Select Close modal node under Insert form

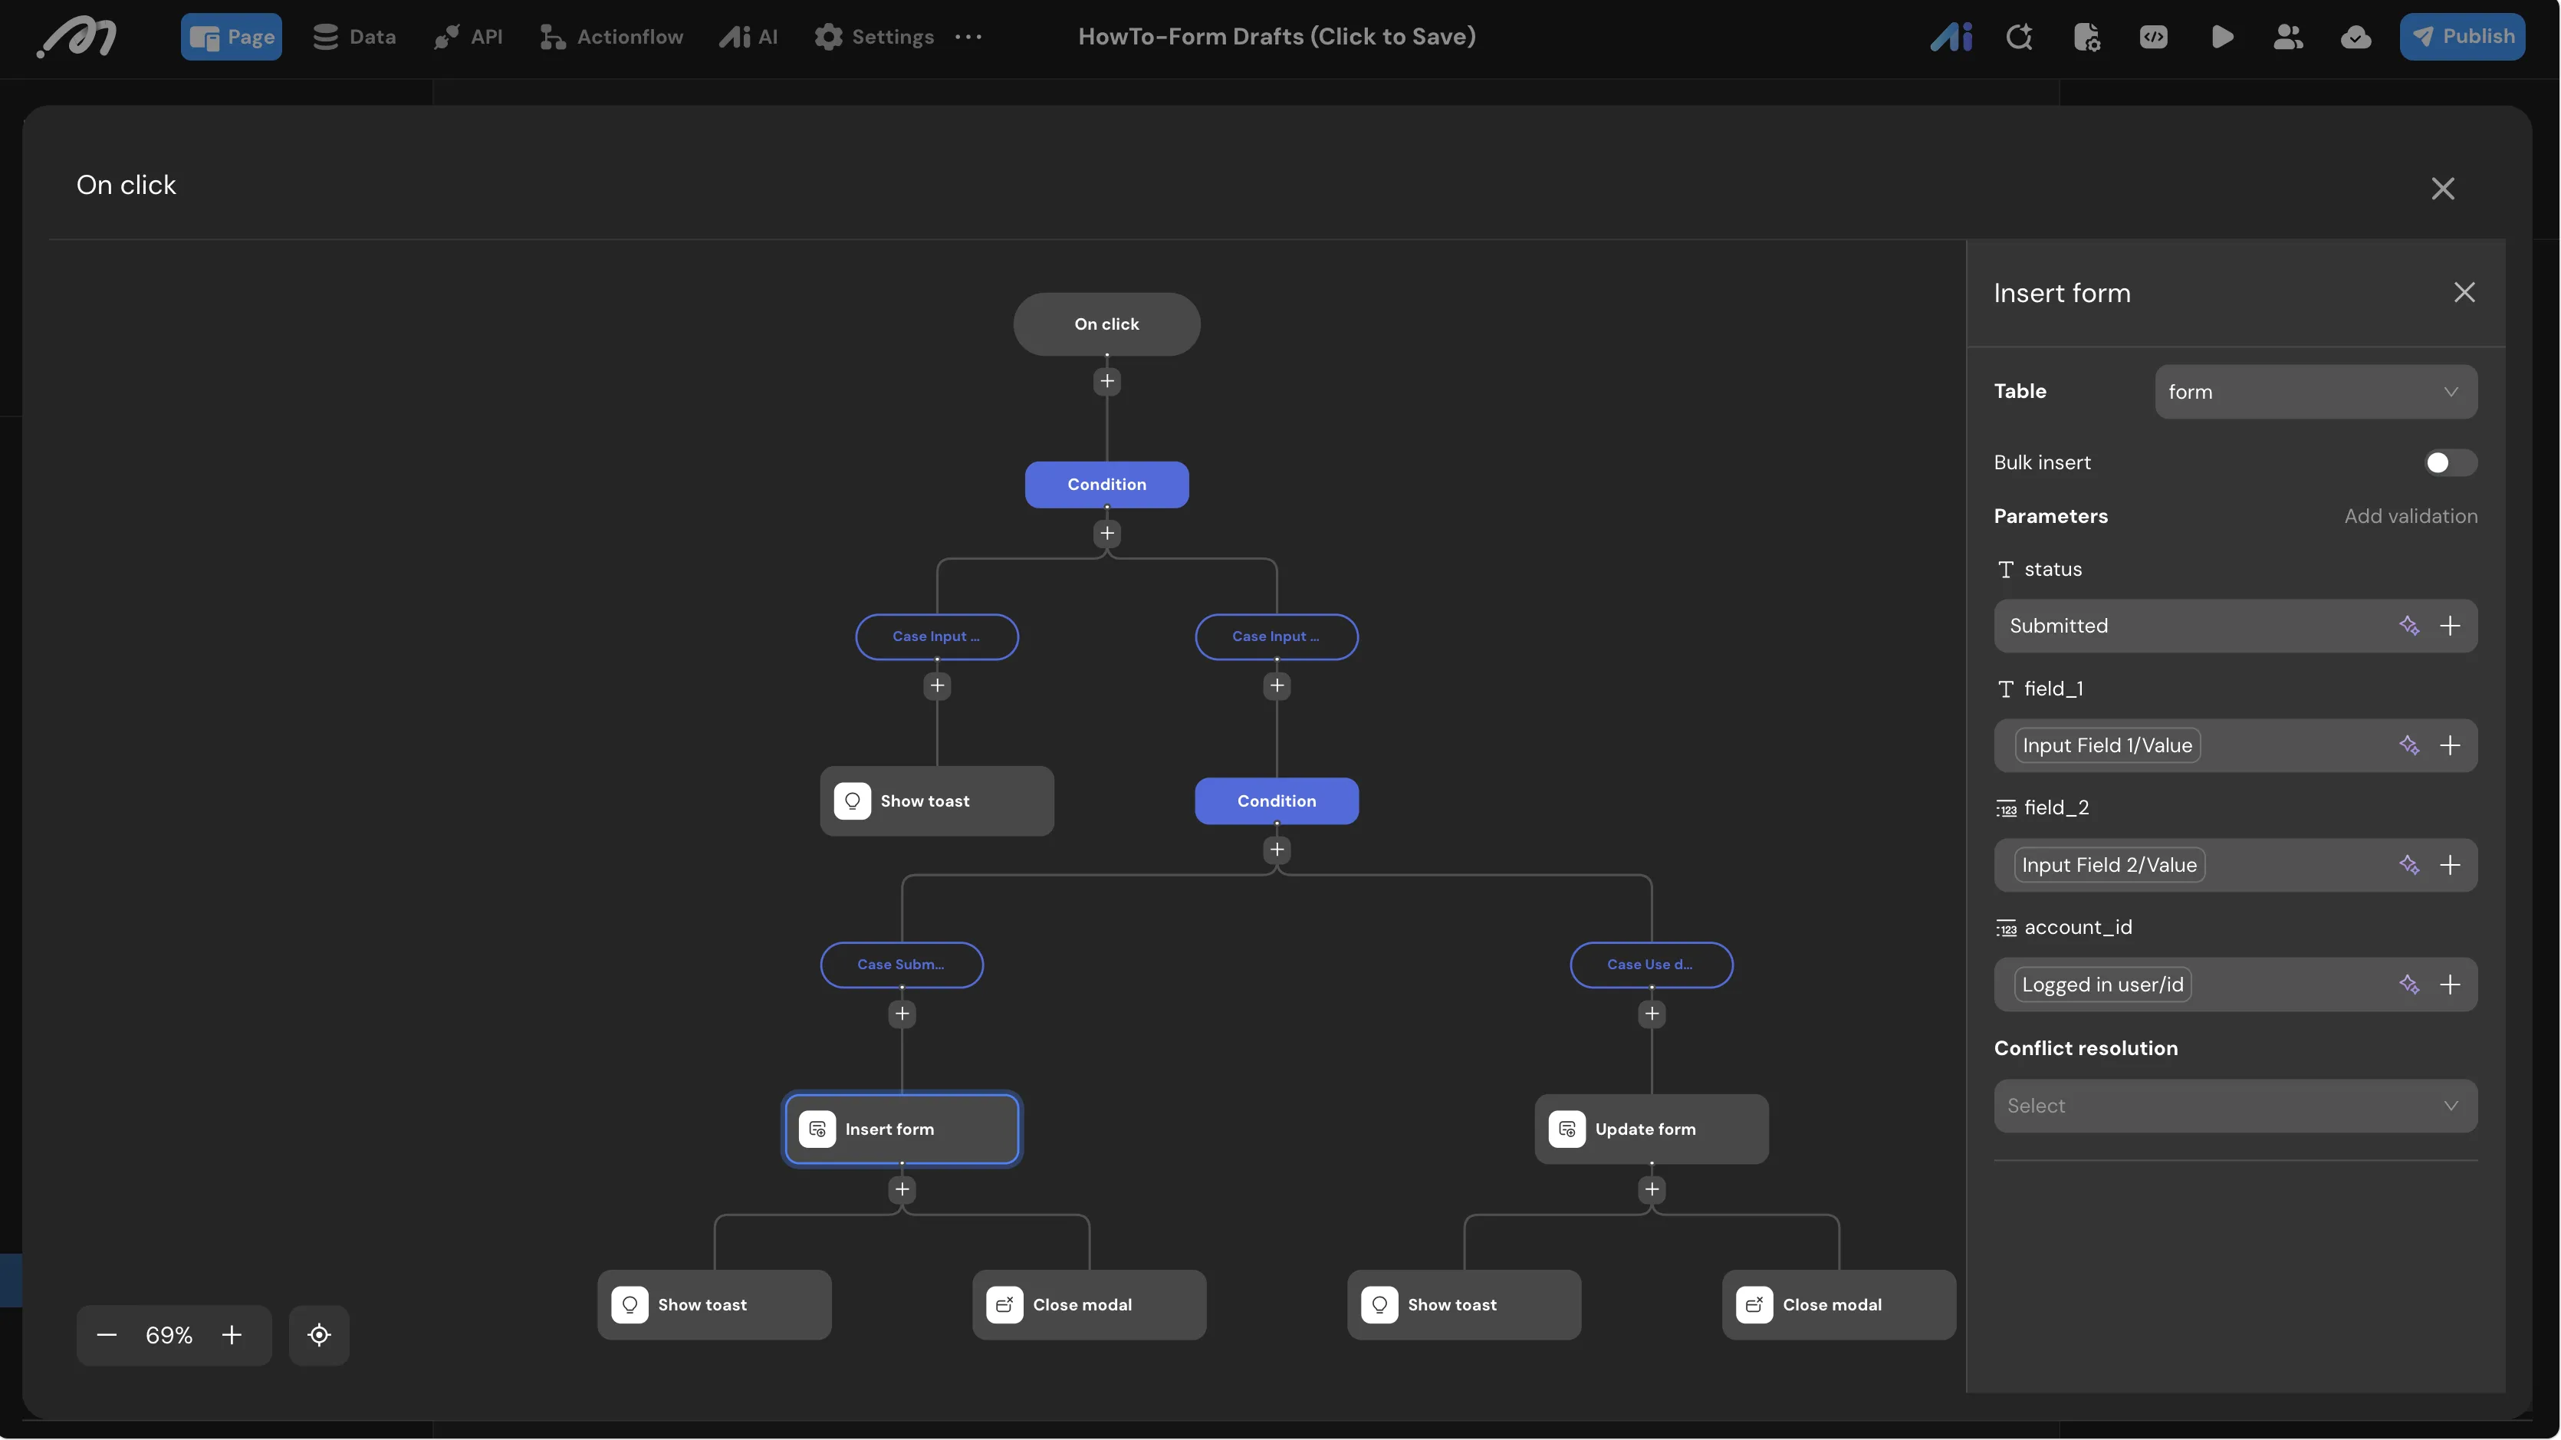1089,1305
